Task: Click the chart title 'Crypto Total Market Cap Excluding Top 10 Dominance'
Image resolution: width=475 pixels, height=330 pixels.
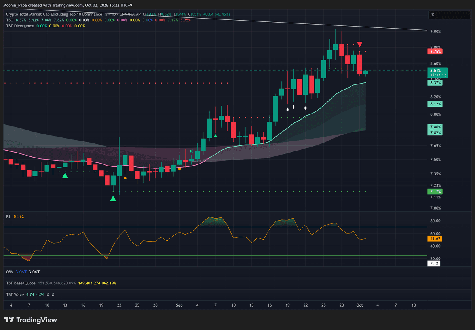Action: point(54,14)
